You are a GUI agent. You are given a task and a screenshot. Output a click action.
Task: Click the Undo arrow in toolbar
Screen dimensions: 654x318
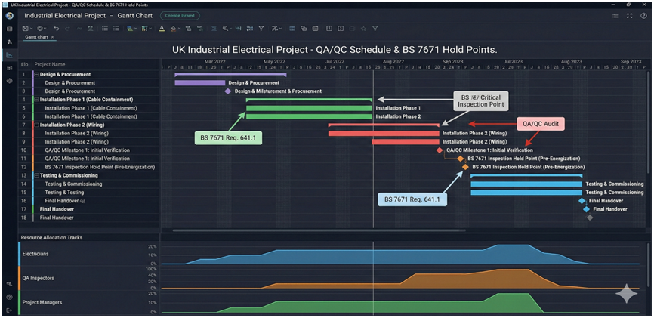click(57, 29)
